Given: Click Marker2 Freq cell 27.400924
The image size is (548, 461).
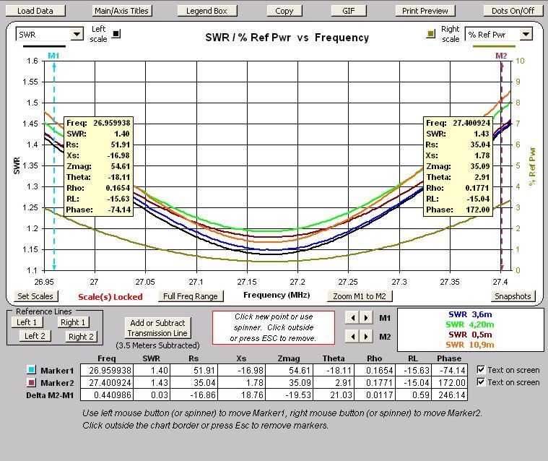Looking at the screenshot, I should click(107, 383).
